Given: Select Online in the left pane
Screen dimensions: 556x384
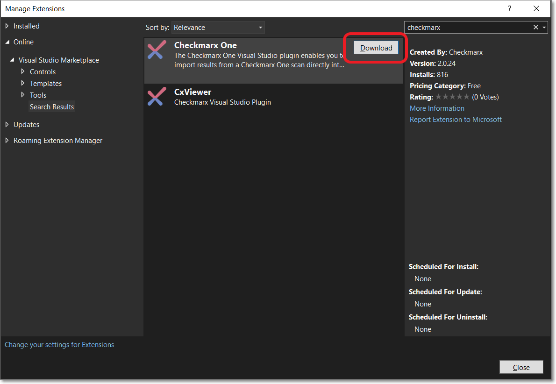Looking at the screenshot, I should click(23, 42).
